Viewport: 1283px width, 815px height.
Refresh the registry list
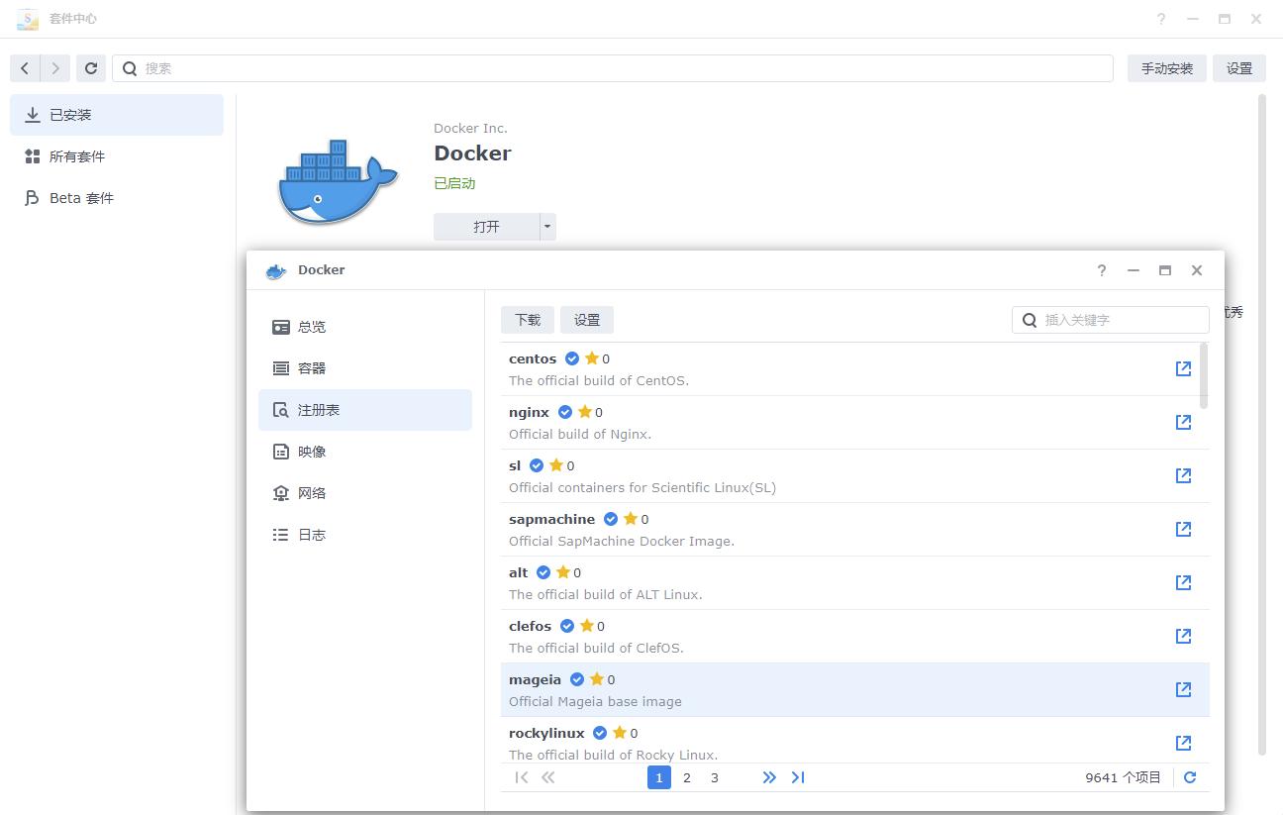coord(1190,777)
